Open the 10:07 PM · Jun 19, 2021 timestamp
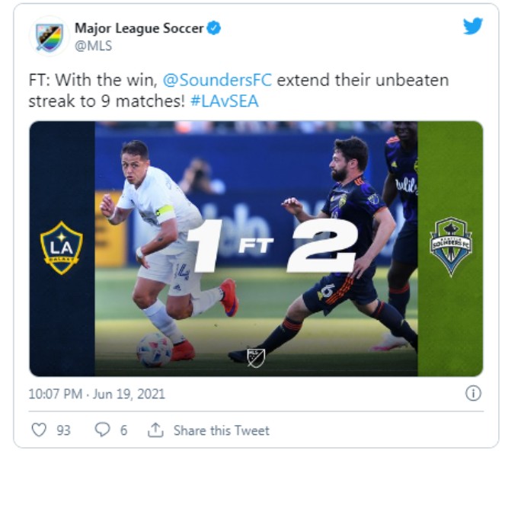 pyautogui.click(x=97, y=394)
